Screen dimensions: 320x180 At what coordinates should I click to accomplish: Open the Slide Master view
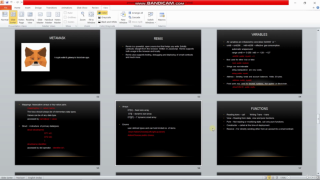coord(40,17)
